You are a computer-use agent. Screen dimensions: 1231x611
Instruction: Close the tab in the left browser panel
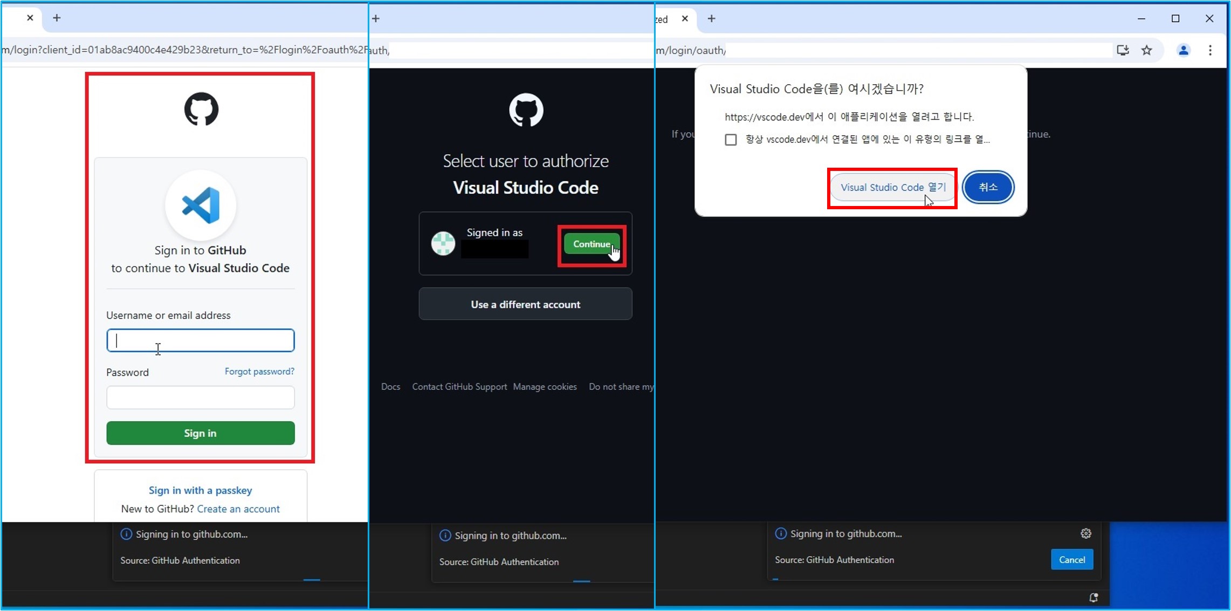coord(30,18)
